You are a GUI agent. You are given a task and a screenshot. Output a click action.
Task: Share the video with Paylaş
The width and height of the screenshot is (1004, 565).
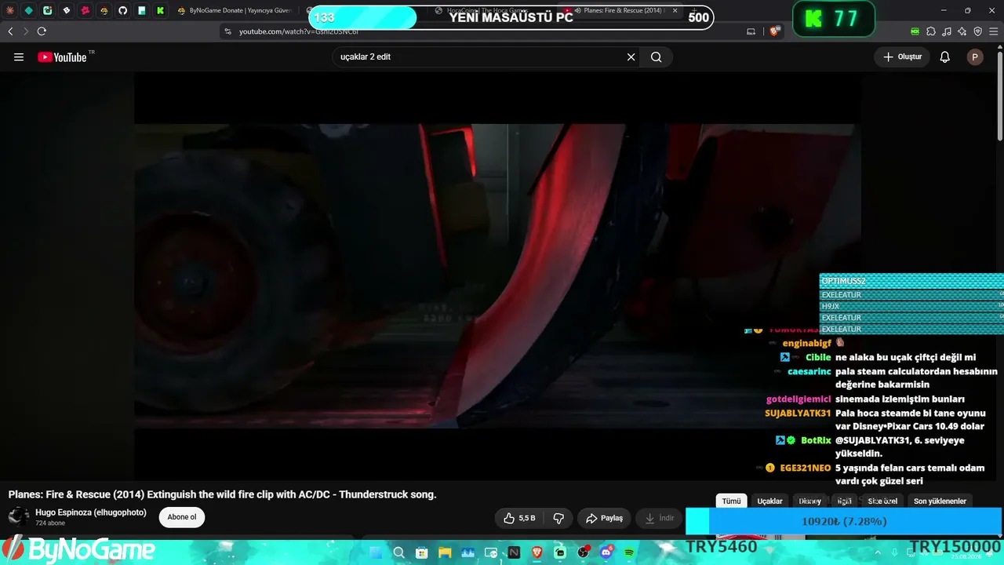pos(604,518)
